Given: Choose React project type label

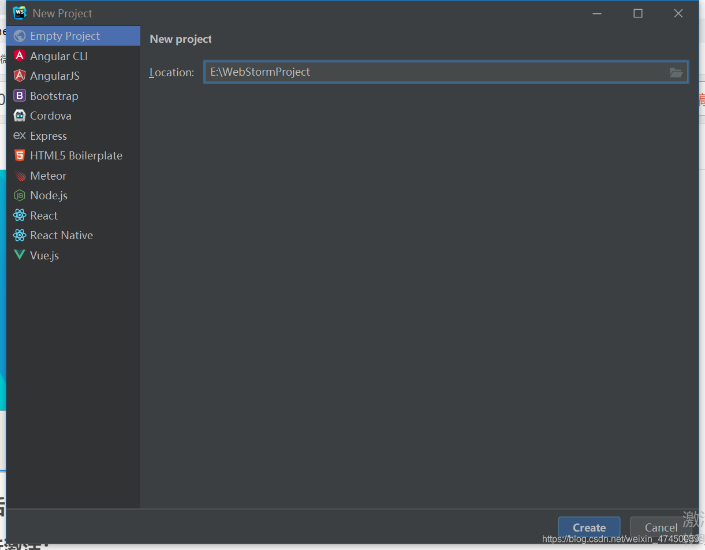Looking at the screenshot, I should point(44,215).
